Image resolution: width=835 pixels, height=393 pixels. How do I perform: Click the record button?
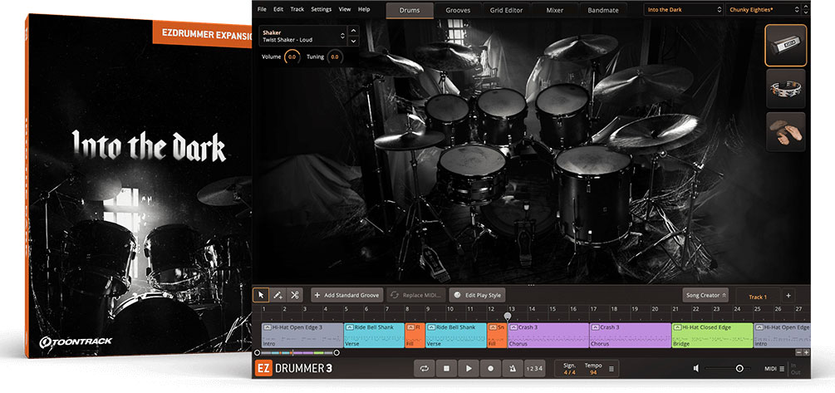point(490,368)
